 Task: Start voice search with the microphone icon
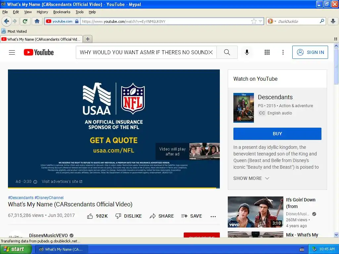tap(247, 52)
